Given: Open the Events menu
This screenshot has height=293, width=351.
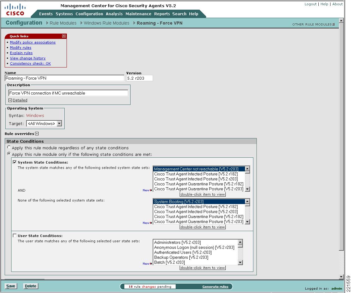Looking at the screenshot, I should coord(46,14).
